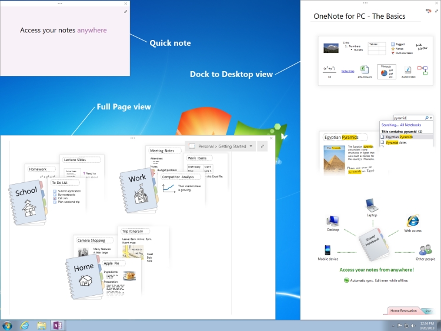Click the Other people icon
441x331 pixels.
(x=426, y=249)
